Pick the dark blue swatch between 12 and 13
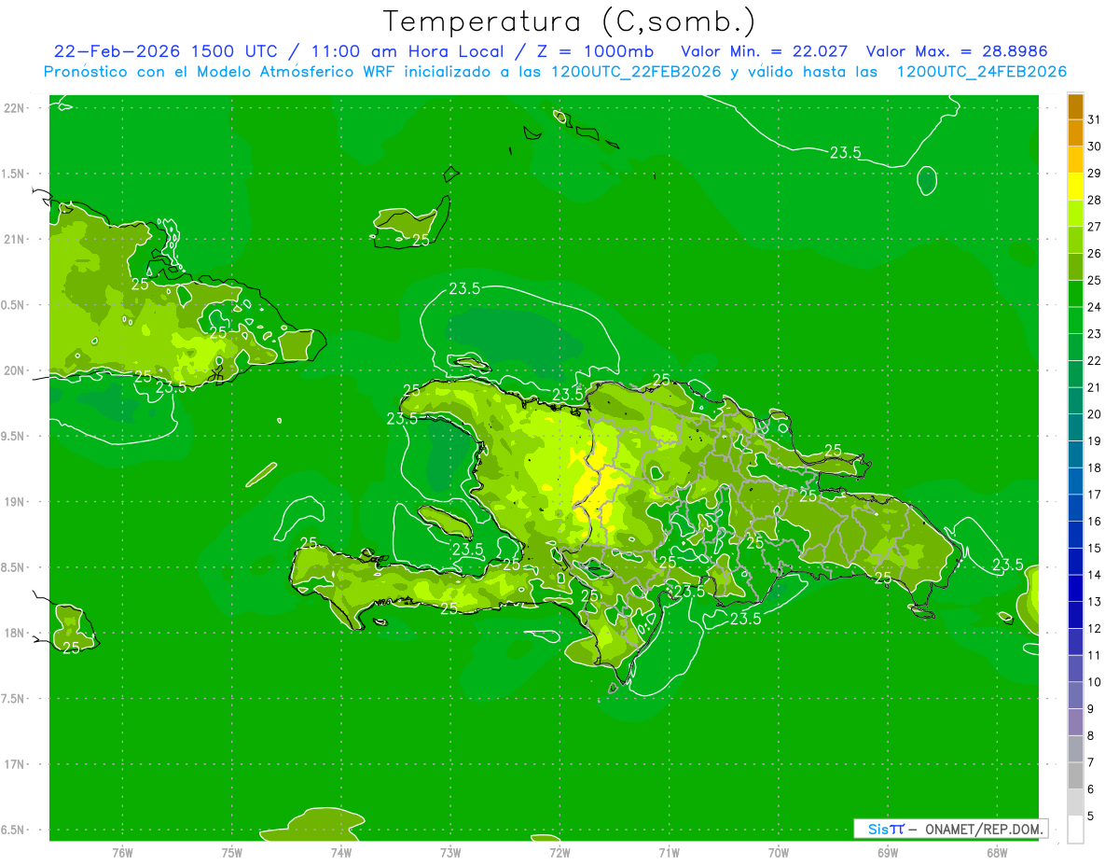Screen dimensions: 1119x865 (x=1075, y=615)
